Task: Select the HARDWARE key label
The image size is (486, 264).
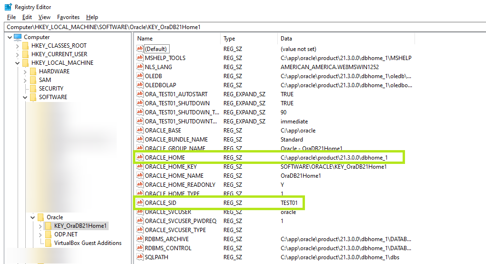Action: click(x=54, y=71)
